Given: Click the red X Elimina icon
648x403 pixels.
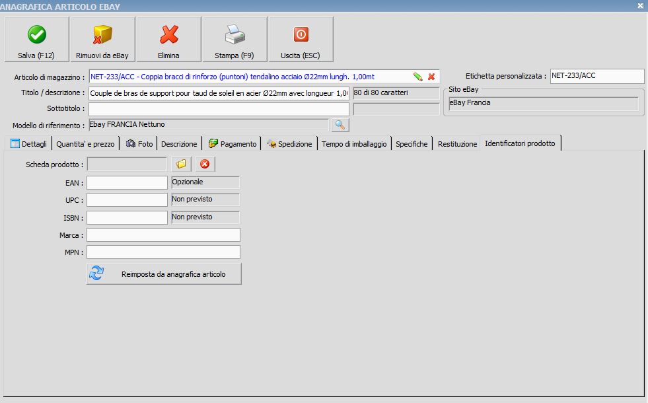Looking at the screenshot, I should (169, 34).
